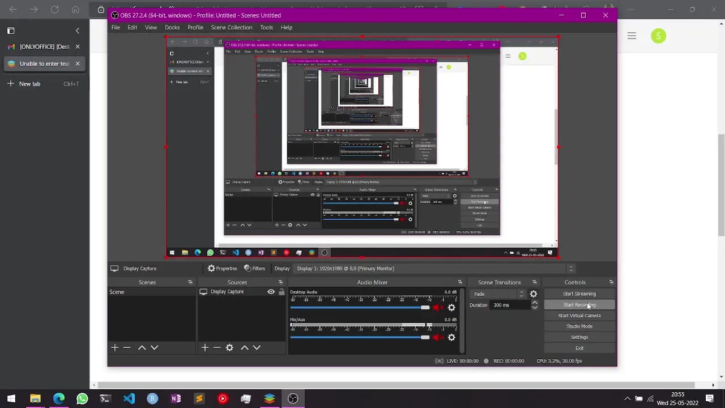Image resolution: width=725 pixels, height=408 pixels.
Task: Open the Tools menu
Action: pyautogui.click(x=267, y=27)
